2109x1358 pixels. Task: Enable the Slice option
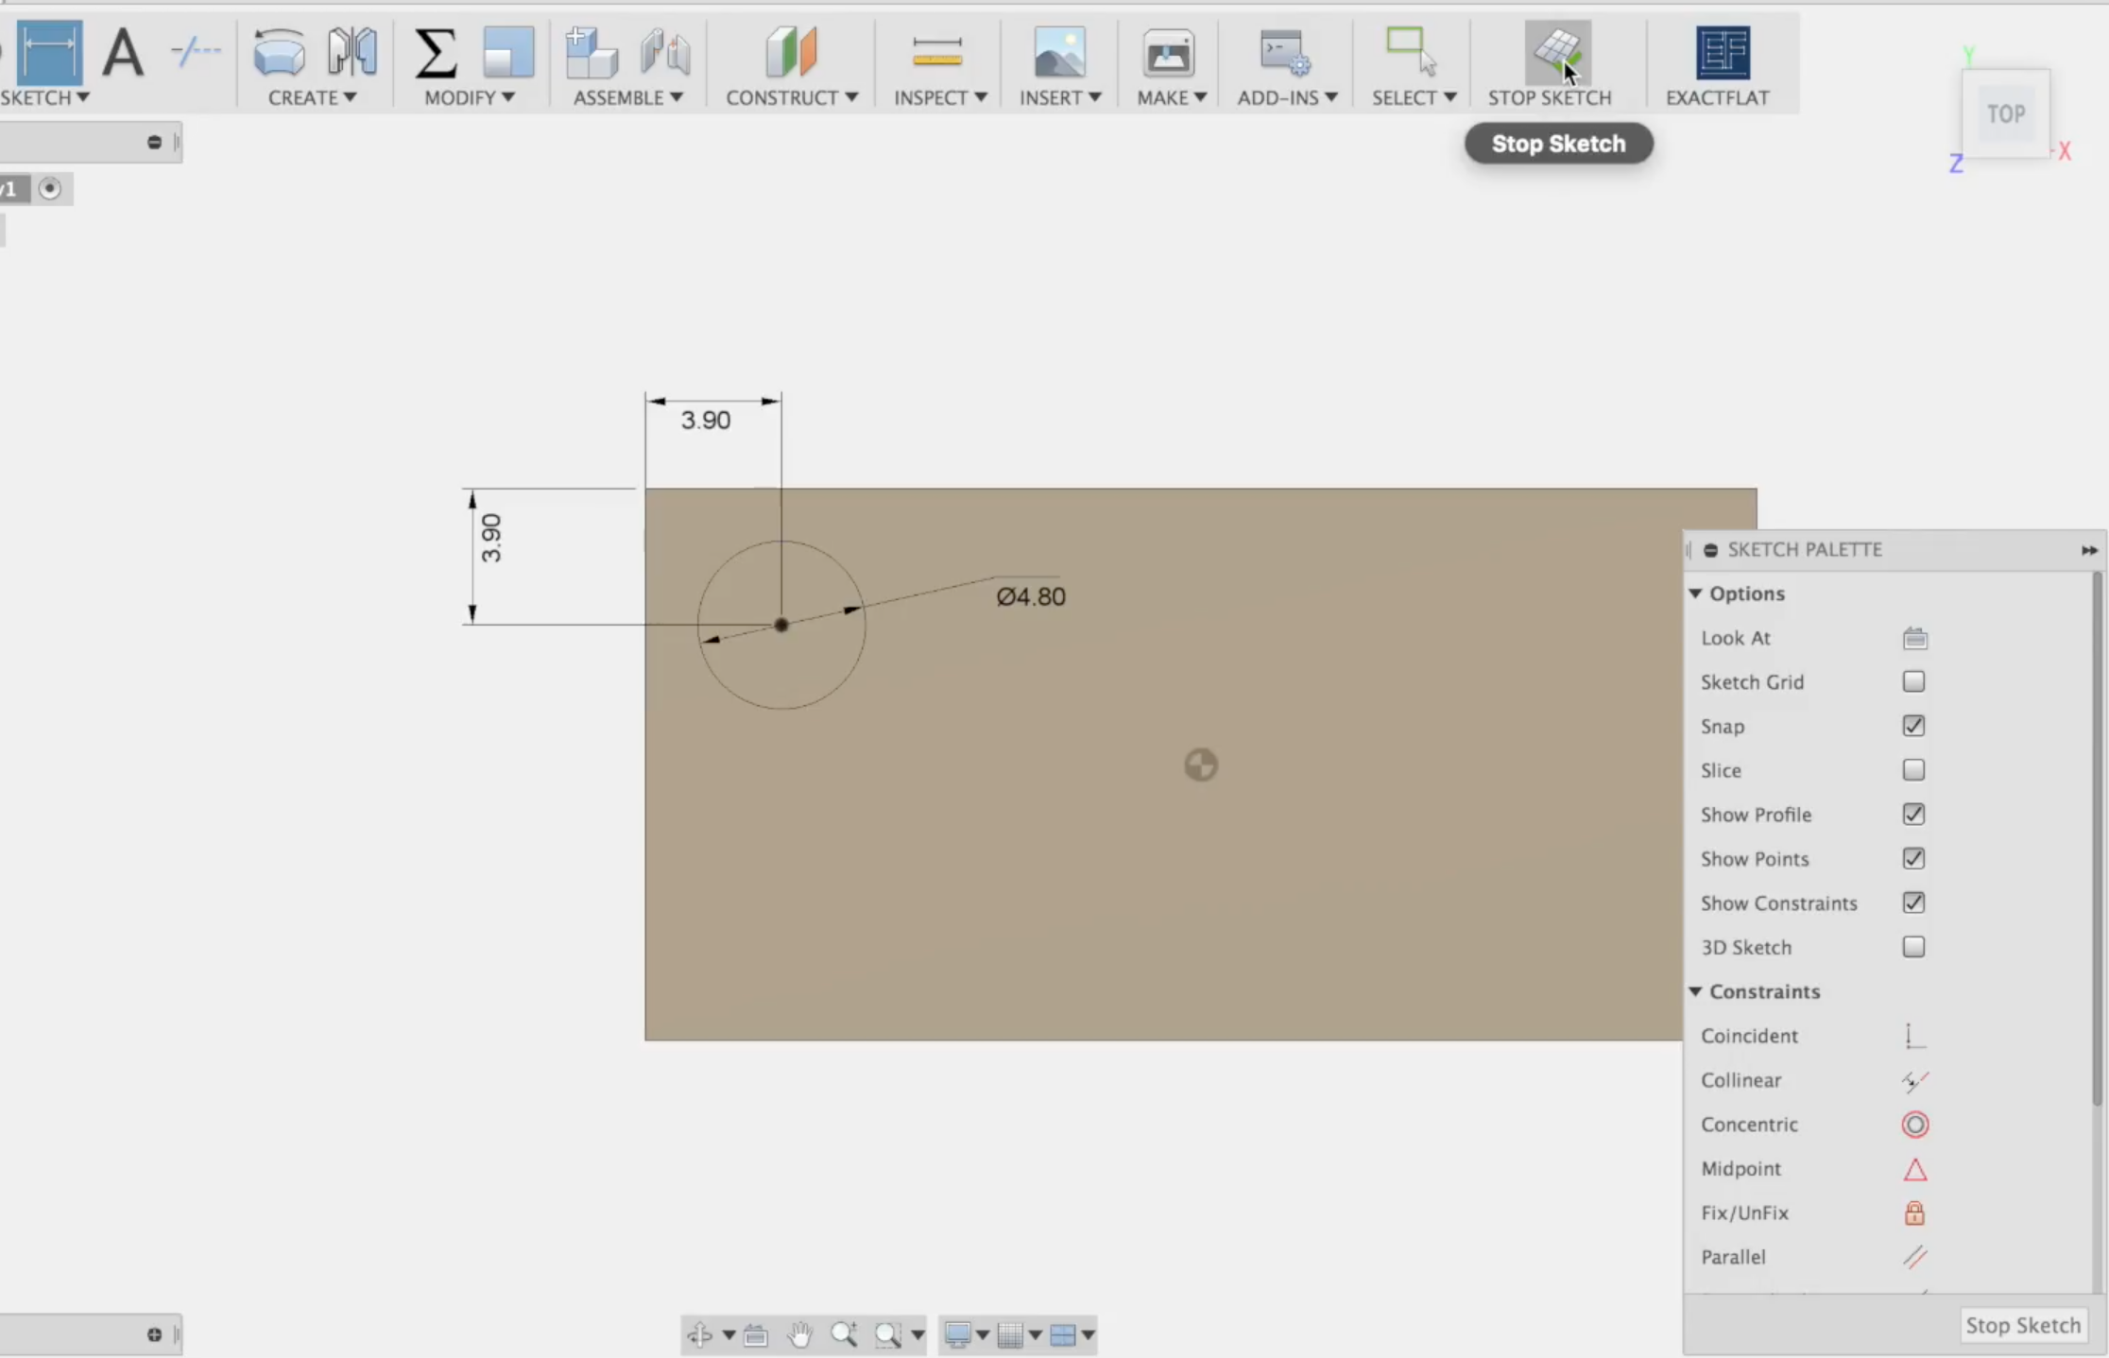(1913, 769)
